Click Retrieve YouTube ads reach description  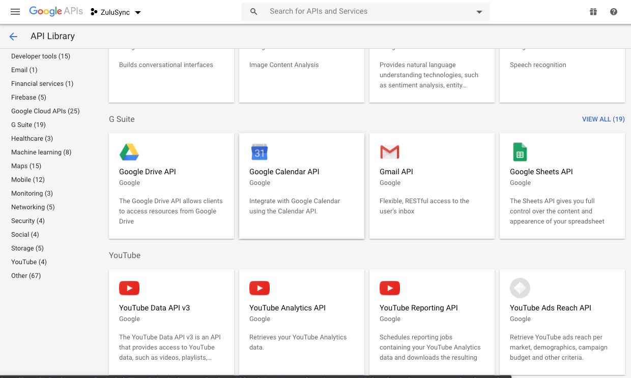coord(559,348)
